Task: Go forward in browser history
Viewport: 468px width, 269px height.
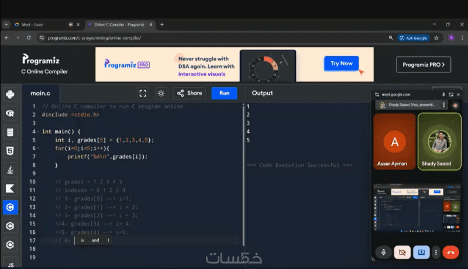Action: (x=18, y=38)
